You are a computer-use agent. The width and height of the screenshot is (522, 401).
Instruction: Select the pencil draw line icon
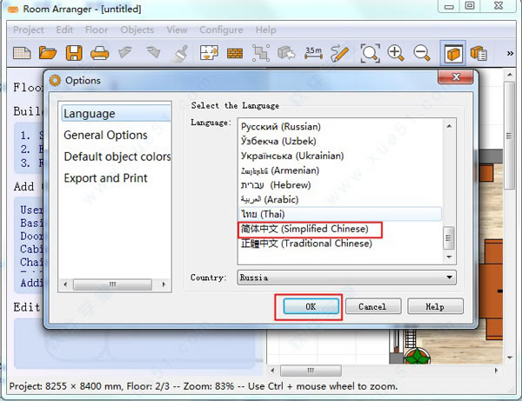click(x=339, y=54)
